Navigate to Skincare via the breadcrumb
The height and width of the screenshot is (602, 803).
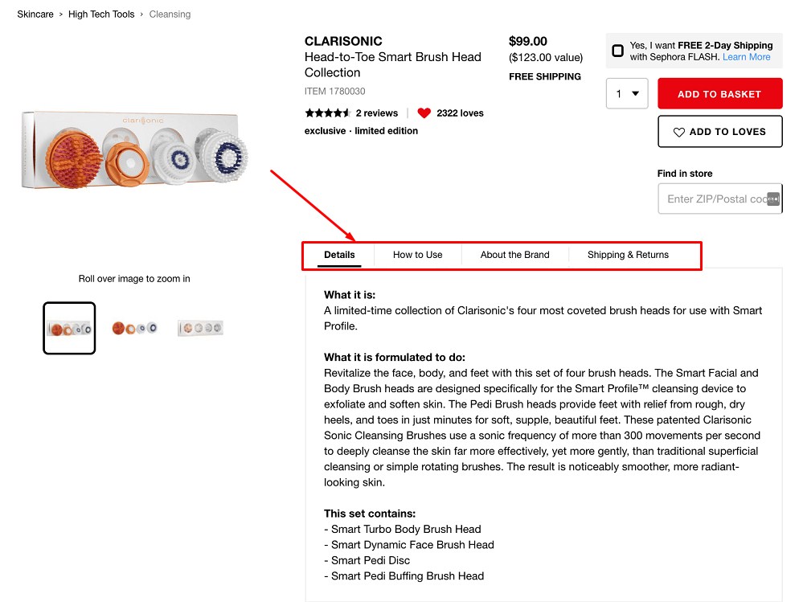tap(35, 14)
